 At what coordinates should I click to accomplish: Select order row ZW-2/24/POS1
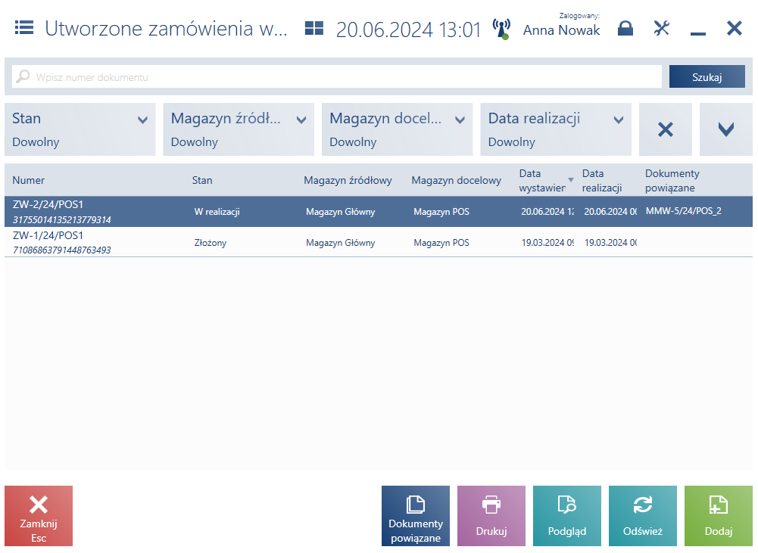(x=379, y=212)
